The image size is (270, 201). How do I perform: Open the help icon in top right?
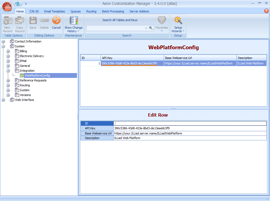click(x=266, y=11)
